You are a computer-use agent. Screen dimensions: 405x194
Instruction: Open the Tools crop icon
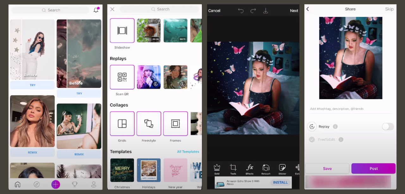pyautogui.click(x=233, y=169)
